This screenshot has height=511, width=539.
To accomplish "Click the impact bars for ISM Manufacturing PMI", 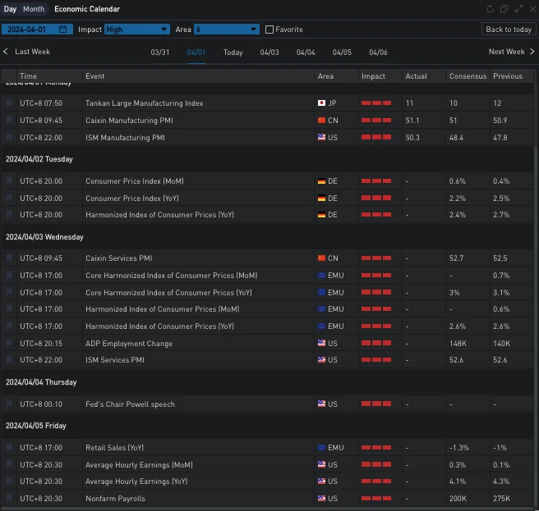I will pos(377,138).
